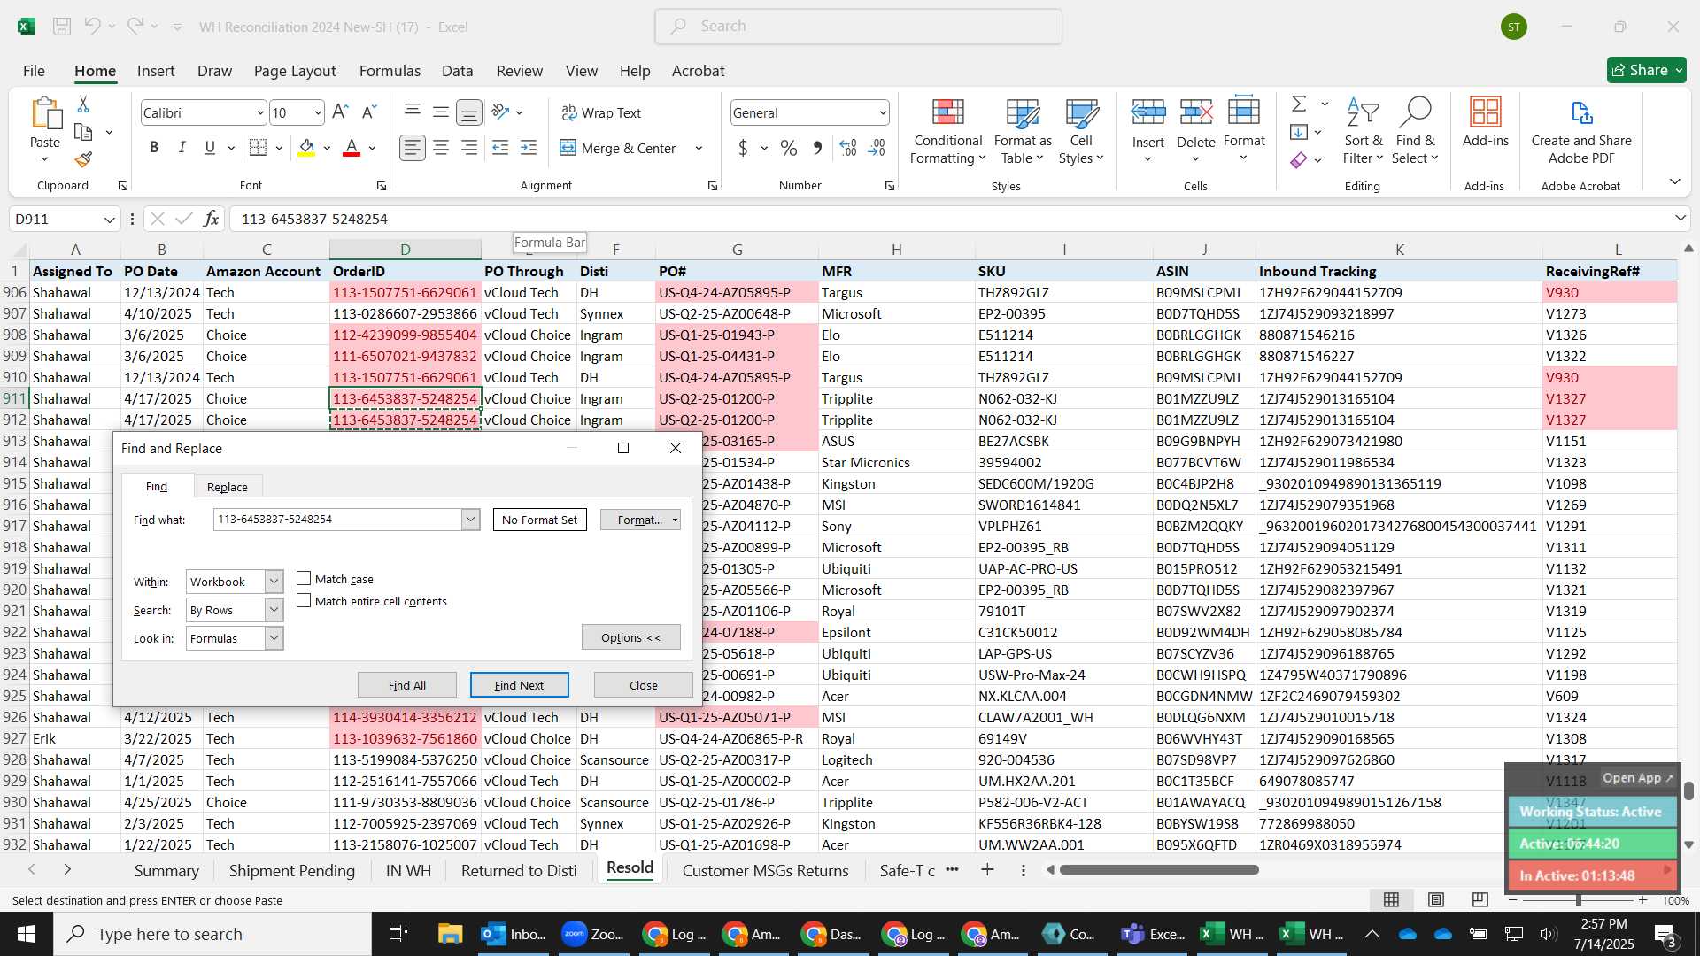
Task: Open the font name Calibri dropdown
Action: click(x=259, y=112)
